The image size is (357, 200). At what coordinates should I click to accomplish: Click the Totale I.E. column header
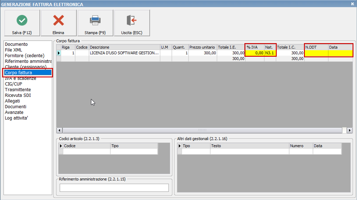(231, 47)
